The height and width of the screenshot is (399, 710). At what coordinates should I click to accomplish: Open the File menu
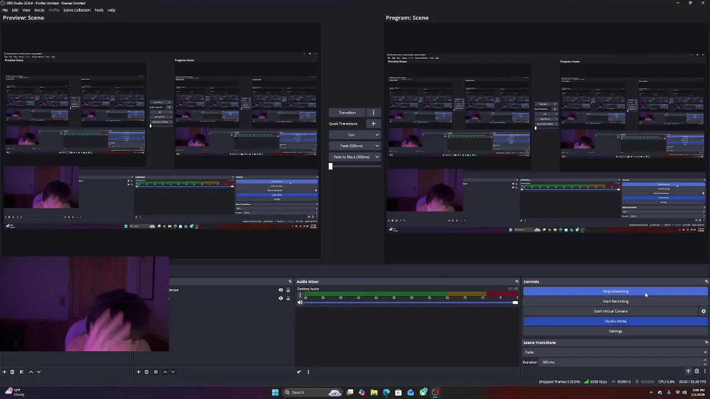click(5, 10)
